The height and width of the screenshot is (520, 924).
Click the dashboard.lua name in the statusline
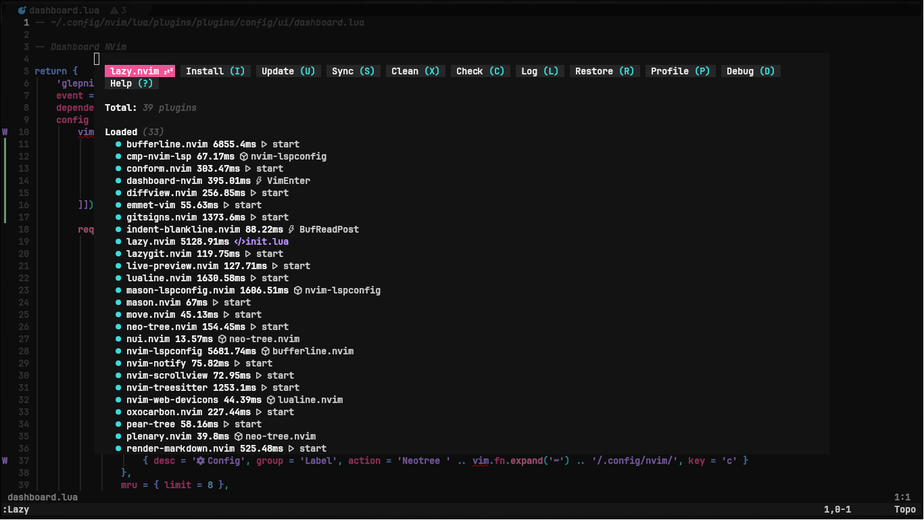[x=43, y=497]
